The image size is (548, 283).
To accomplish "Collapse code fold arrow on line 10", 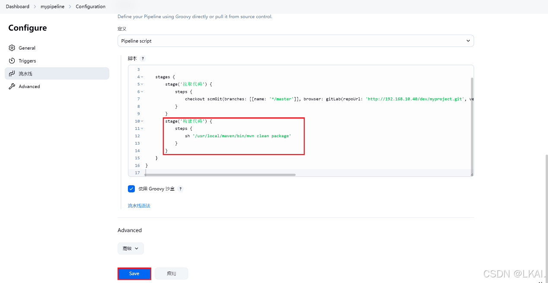I will [x=142, y=121].
